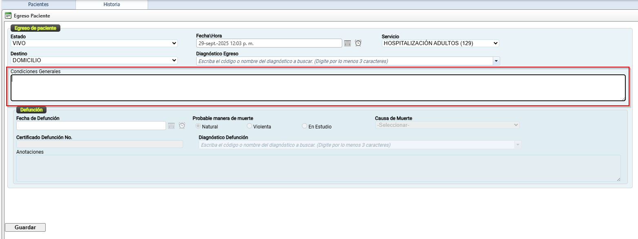Select Violenta as manner of death
Screen dimensions: 638x239
click(250, 126)
